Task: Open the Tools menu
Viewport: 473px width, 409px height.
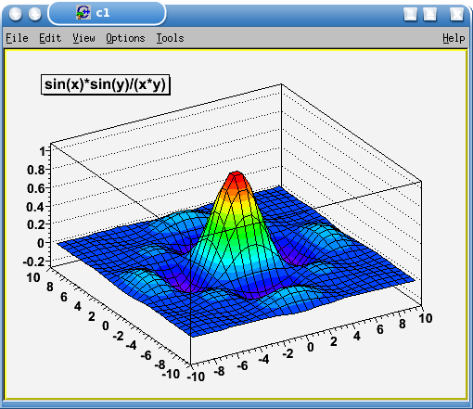Action: coord(170,38)
